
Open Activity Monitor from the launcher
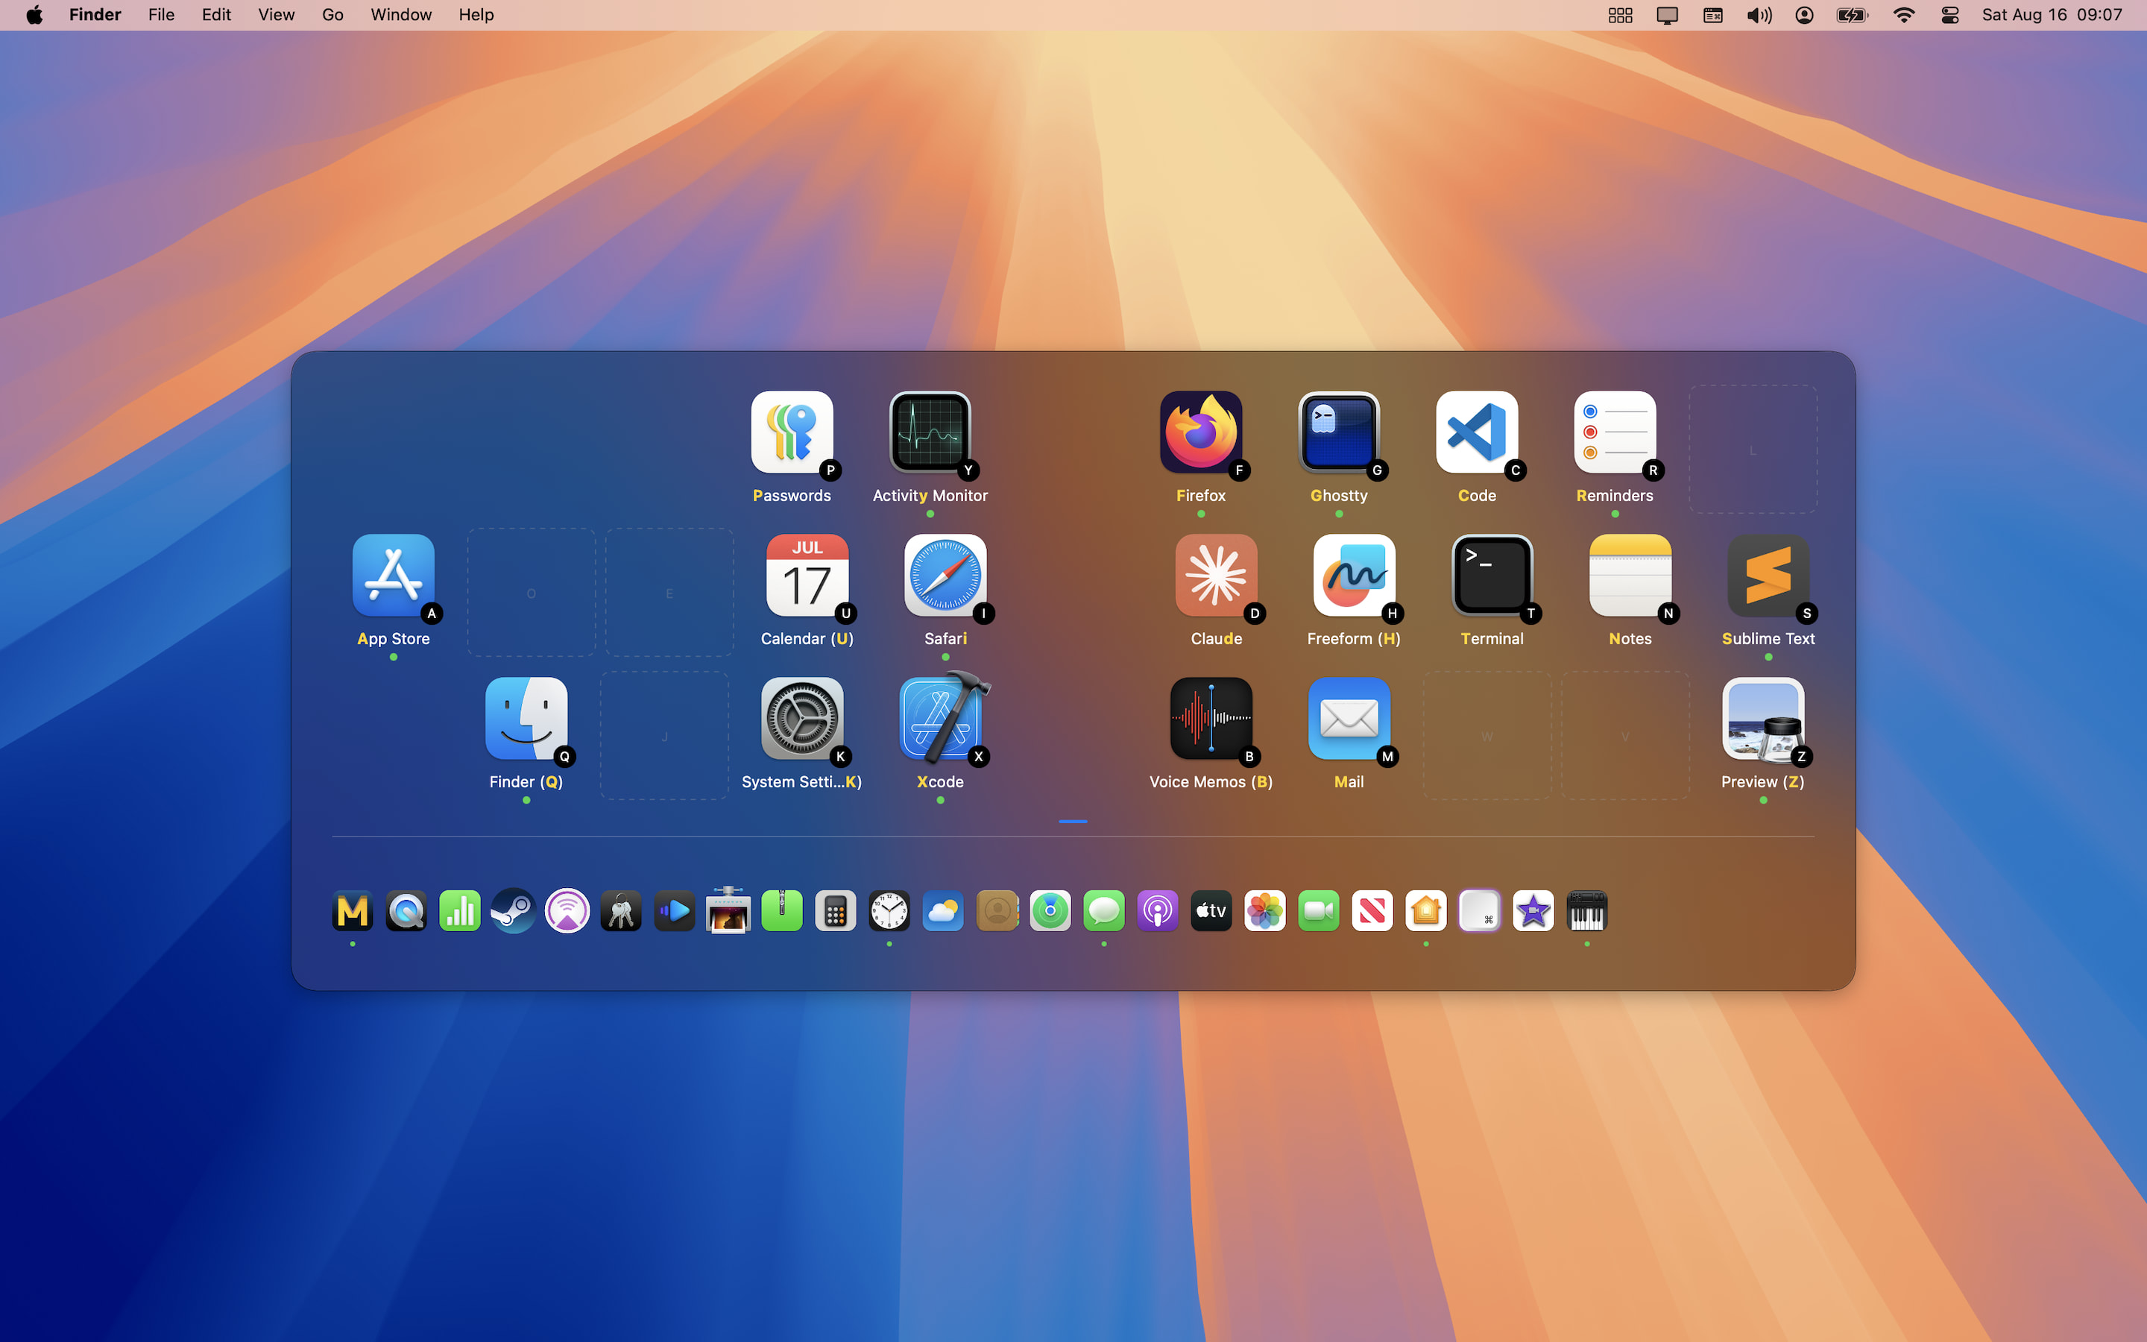coord(930,432)
